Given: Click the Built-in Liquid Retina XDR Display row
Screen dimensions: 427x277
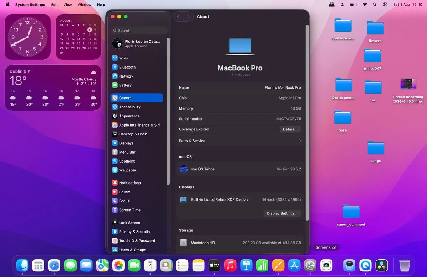Looking at the screenshot, I should pos(240,199).
